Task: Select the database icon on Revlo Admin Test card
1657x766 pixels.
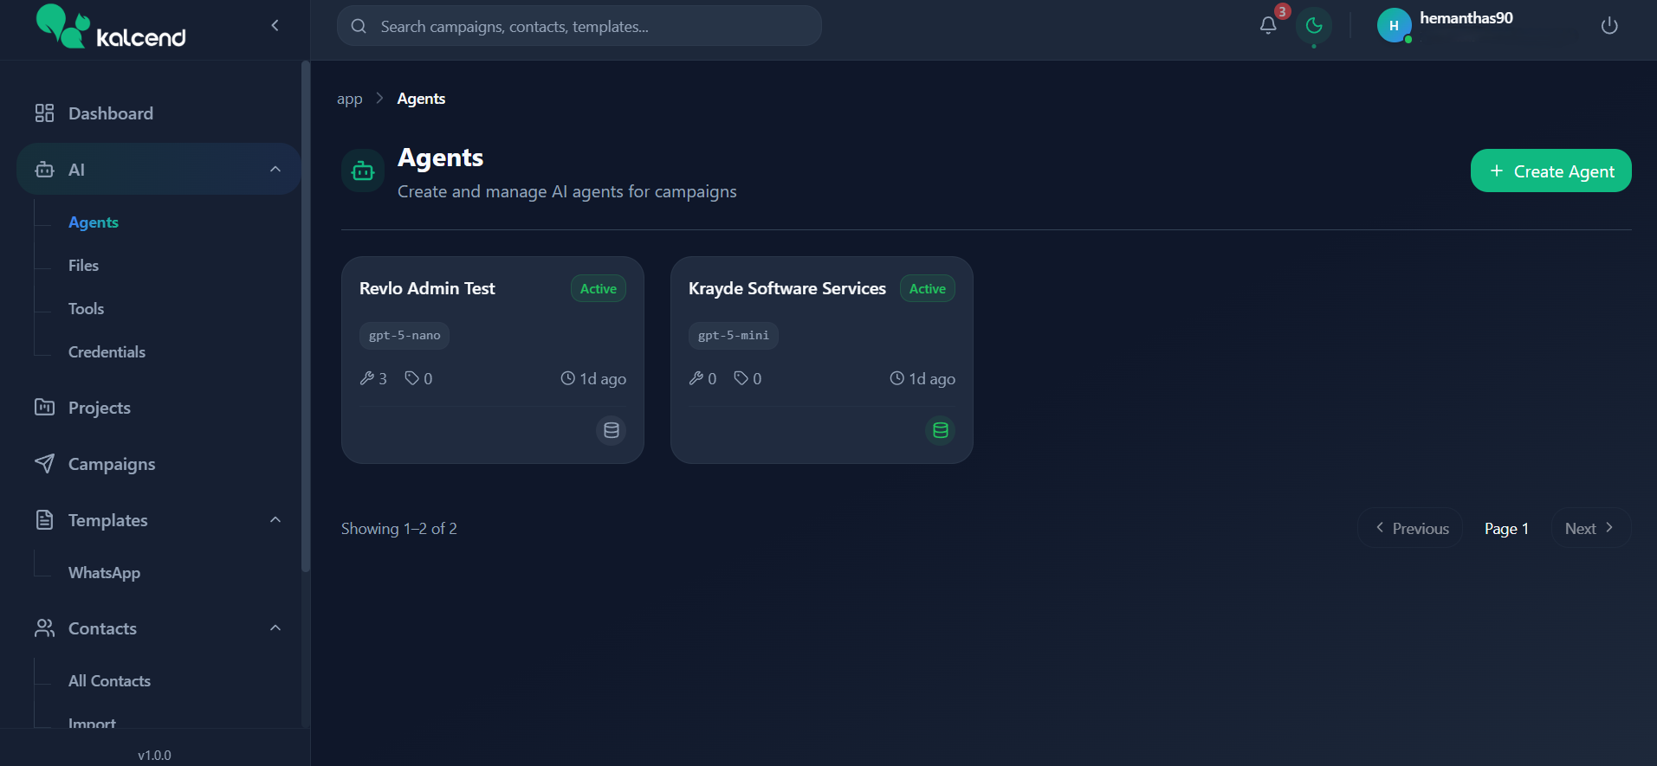Action: [611, 430]
